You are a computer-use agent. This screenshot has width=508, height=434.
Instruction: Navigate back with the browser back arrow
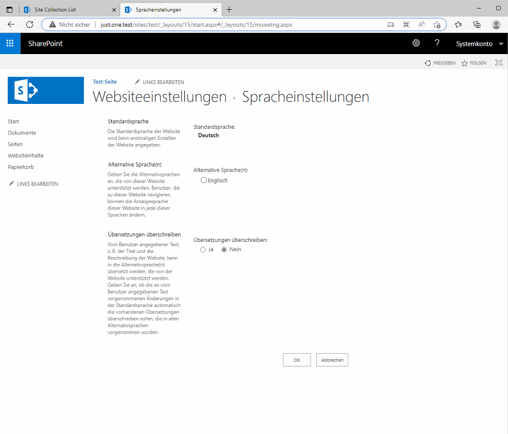pyautogui.click(x=12, y=24)
